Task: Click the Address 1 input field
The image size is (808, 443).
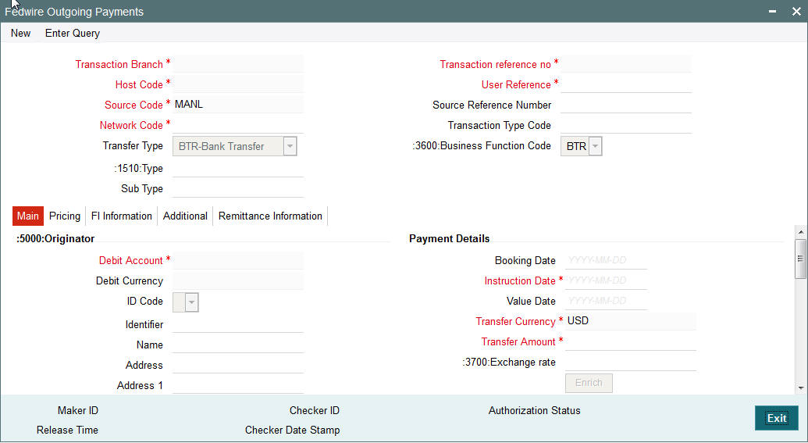Action: tap(237, 384)
